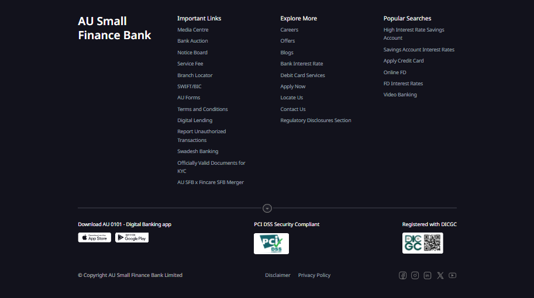This screenshot has width=534, height=298.
Task: Click the SWIFT/BIC link
Action: coord(190,86)
